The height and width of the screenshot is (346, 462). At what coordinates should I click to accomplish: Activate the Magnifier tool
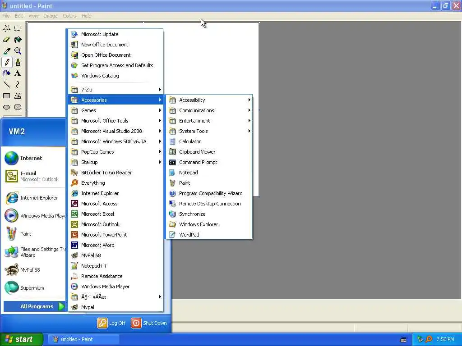(x=18, y=51)
